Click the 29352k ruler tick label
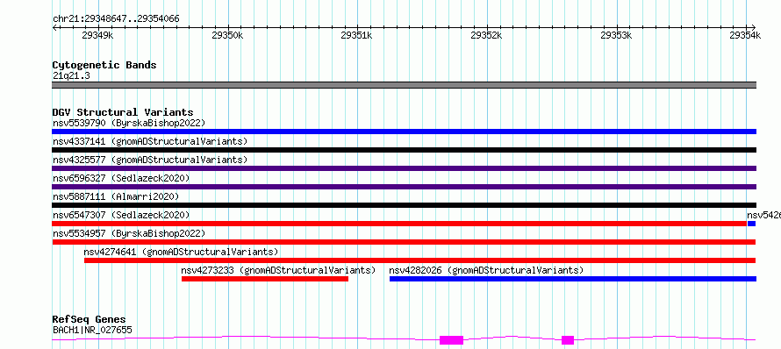This screenshot has height=349, width=781. (x=486, y=35)
